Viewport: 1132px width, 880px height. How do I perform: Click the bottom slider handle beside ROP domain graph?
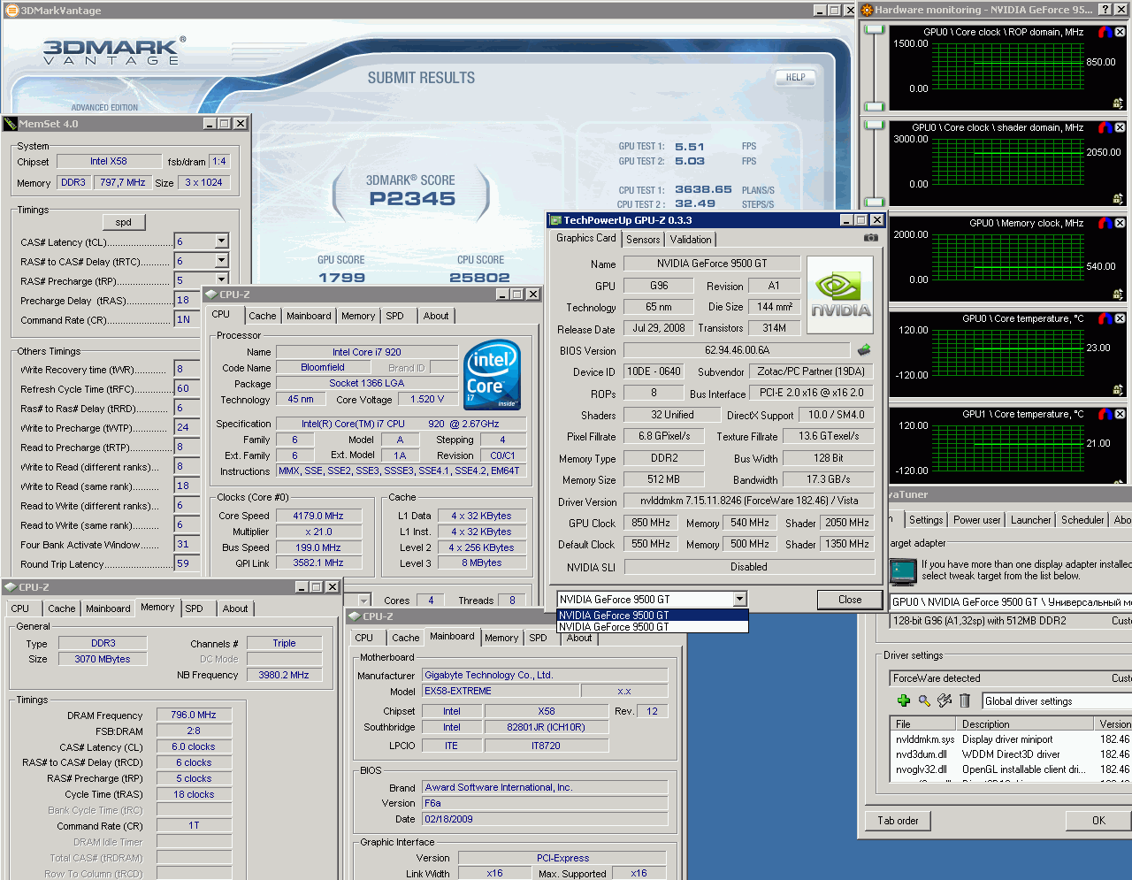pos(874,107)
